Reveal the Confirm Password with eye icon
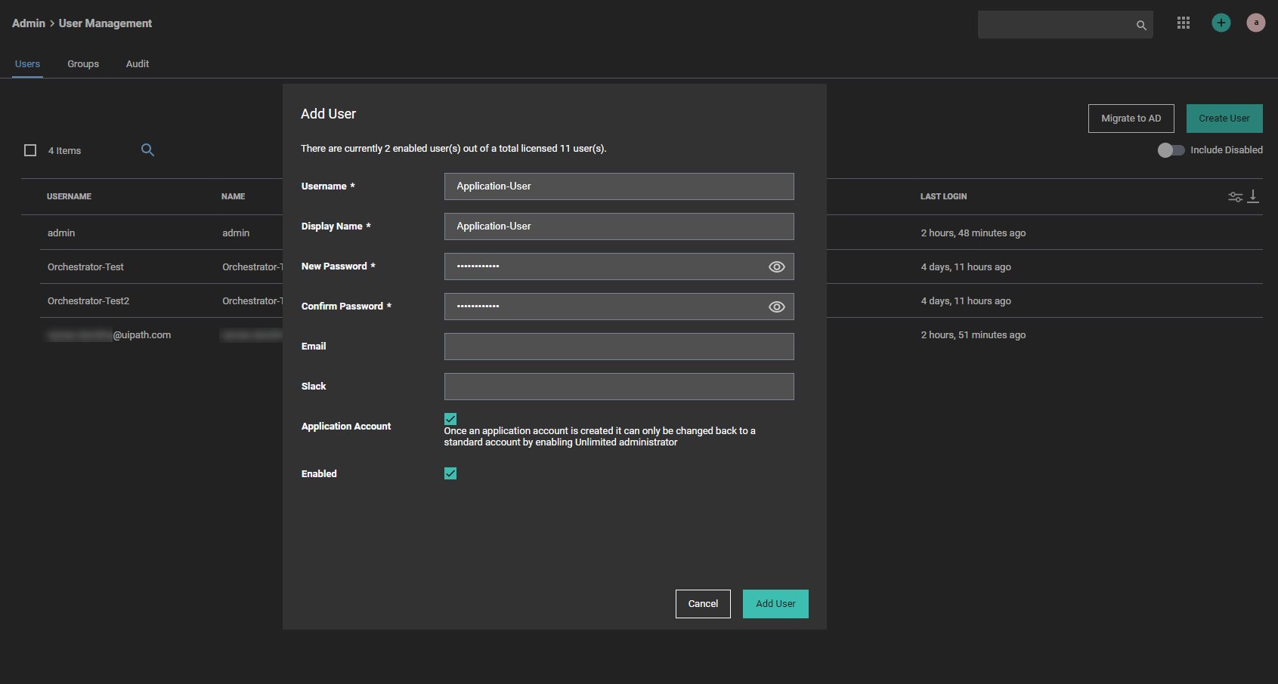Screen dimensions: 1278x684 (x=776, y=307)
